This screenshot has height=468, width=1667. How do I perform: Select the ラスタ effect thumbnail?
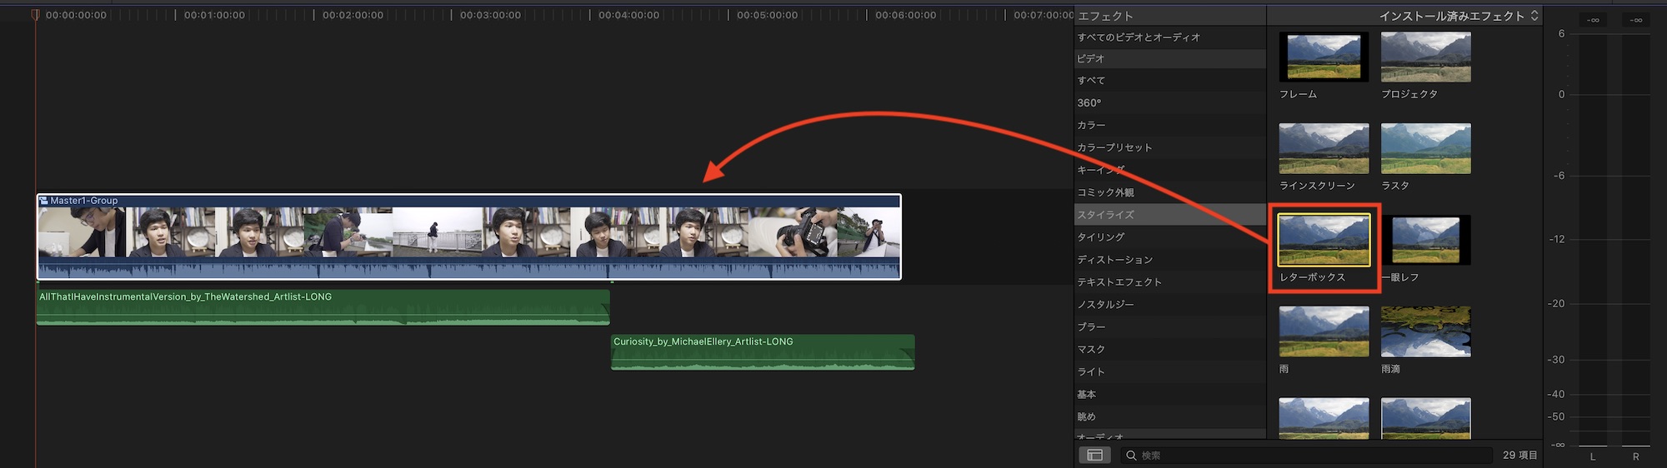(x=1426, y=148)
